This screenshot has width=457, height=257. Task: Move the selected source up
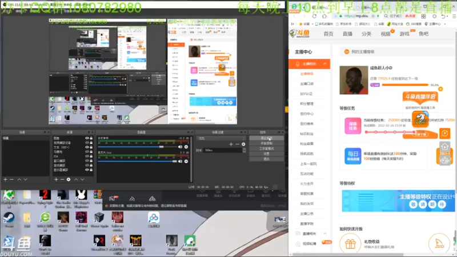click(x=76, y=179)
